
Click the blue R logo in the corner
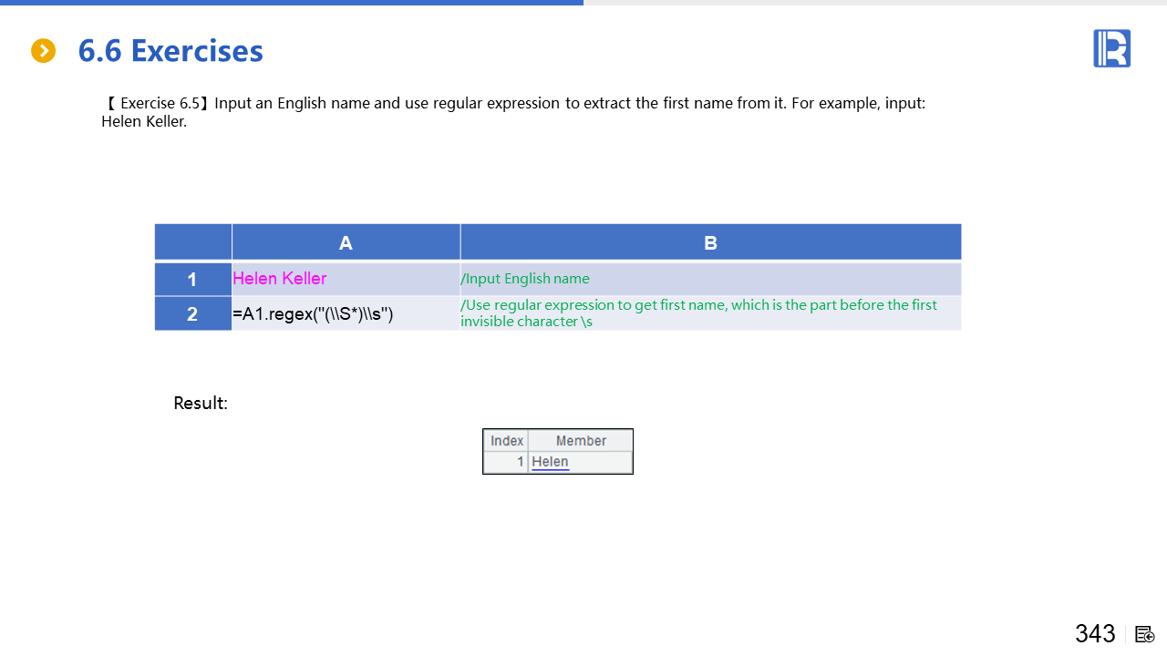click(x=1111, y=48)
